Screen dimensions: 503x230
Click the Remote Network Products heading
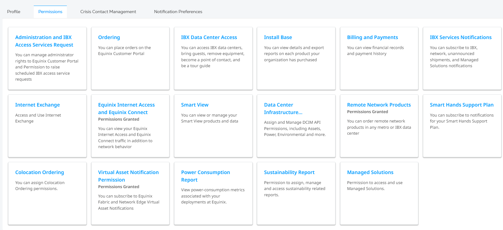[379, 105]
